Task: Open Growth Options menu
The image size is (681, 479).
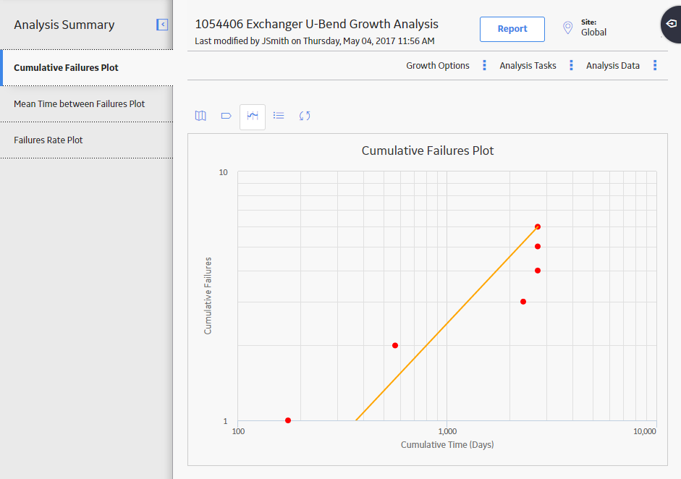Action: point(438,66)
